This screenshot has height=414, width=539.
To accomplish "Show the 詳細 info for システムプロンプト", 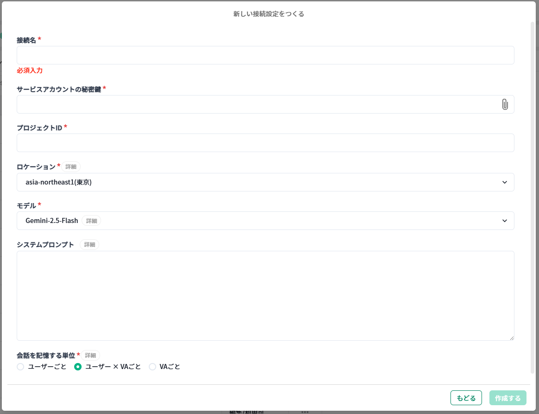I will tap(89, 244).
